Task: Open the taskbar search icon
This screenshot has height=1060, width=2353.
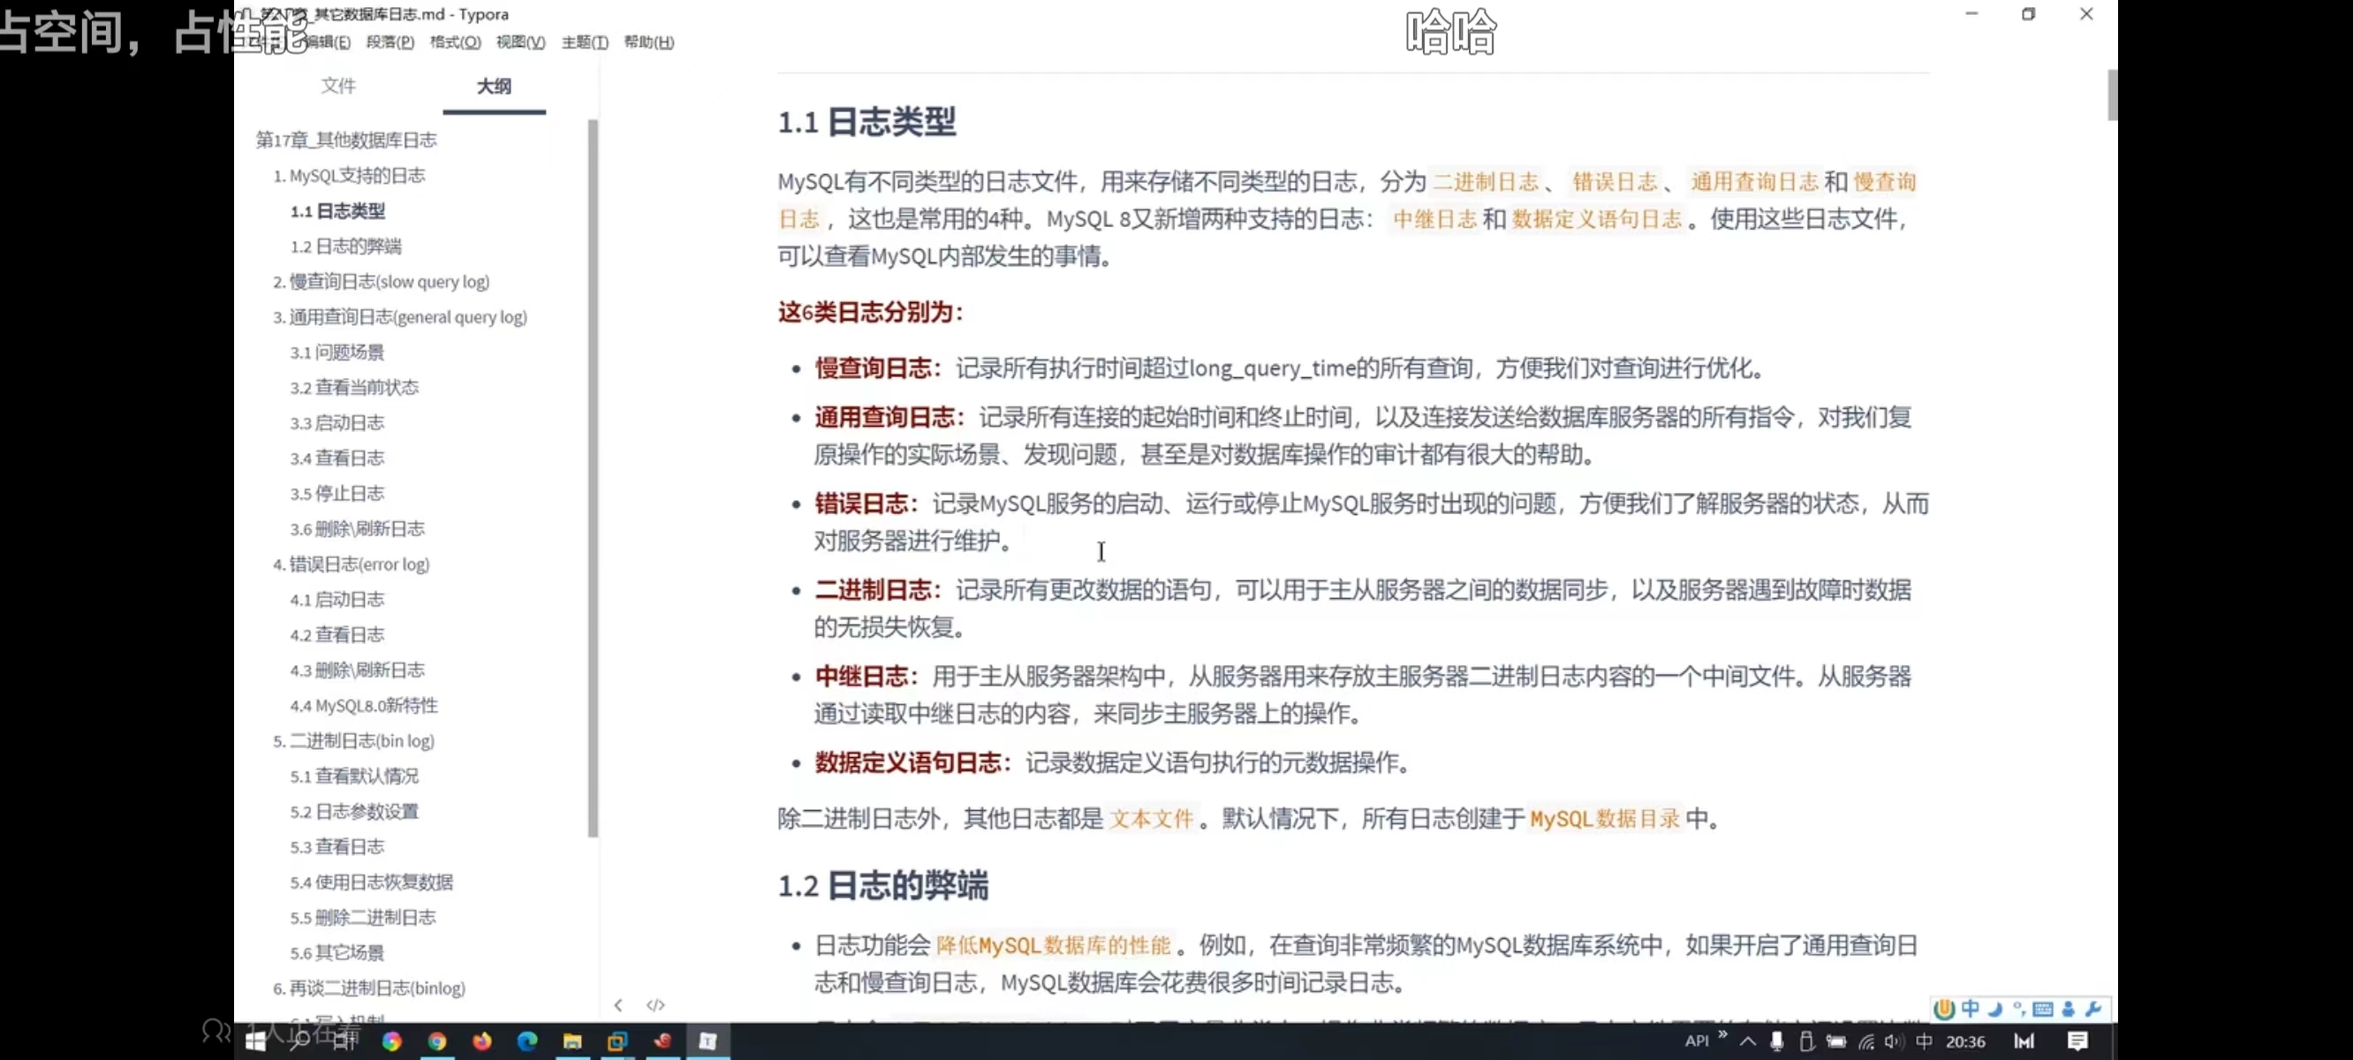Action: point(299,1041)
